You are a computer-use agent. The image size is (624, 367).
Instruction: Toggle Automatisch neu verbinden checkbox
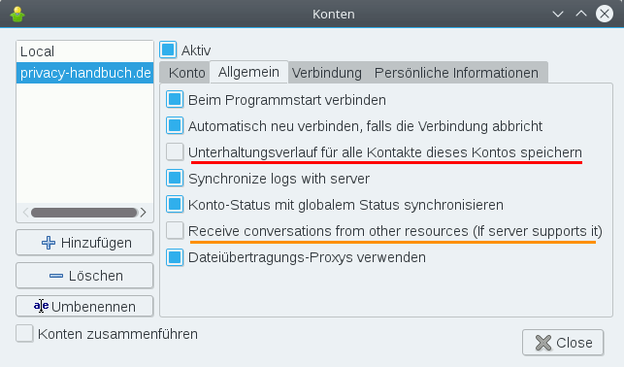point(175,126)
